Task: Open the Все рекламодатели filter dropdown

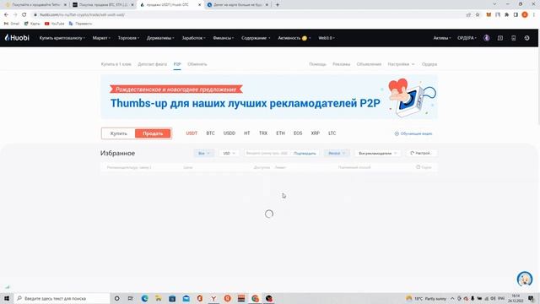Action: click(x=378, y=153)
